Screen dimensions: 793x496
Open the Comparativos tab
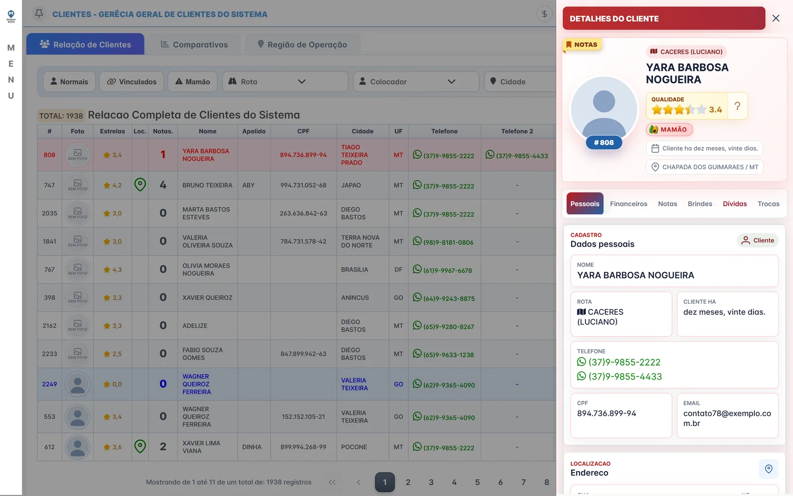tap(194, 44)
